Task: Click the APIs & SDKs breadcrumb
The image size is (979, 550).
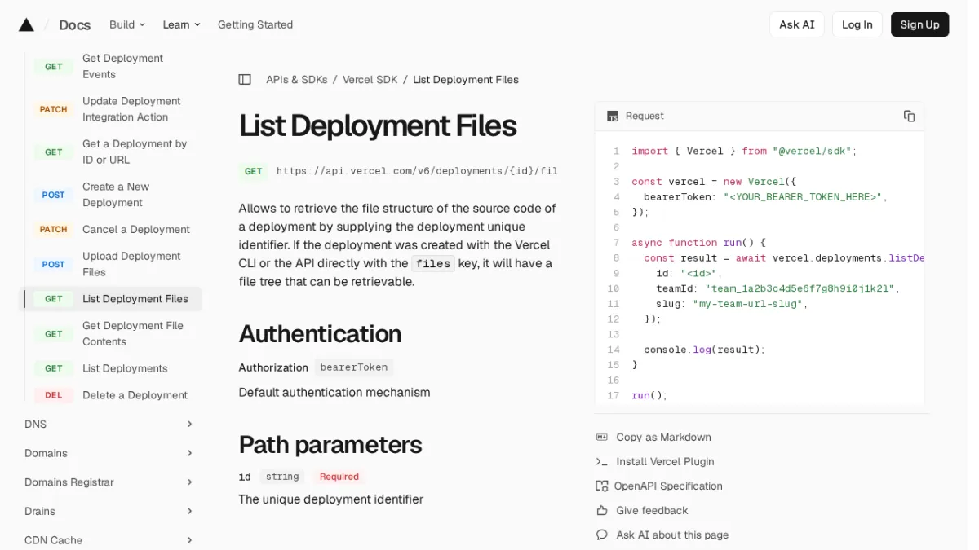Action: (x=296, y=80)
